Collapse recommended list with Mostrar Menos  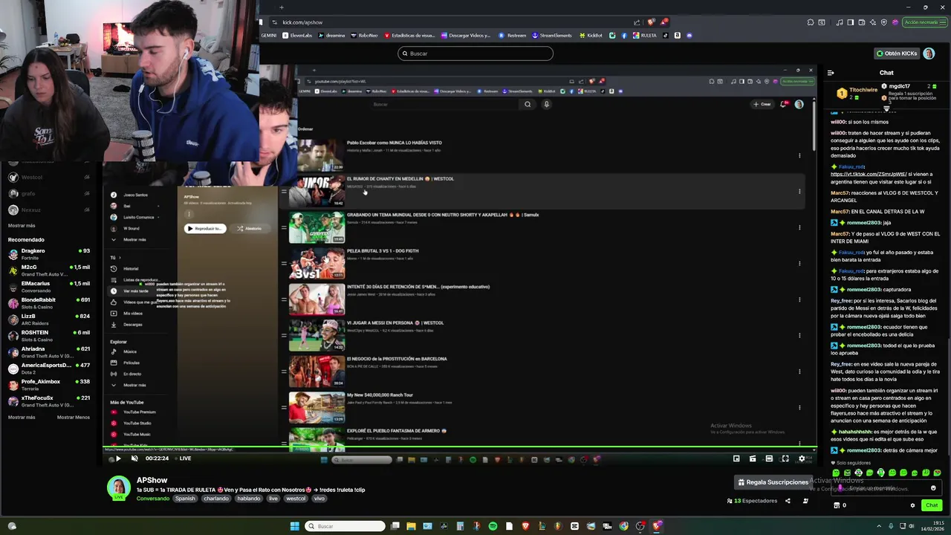(x=73, y=417)
